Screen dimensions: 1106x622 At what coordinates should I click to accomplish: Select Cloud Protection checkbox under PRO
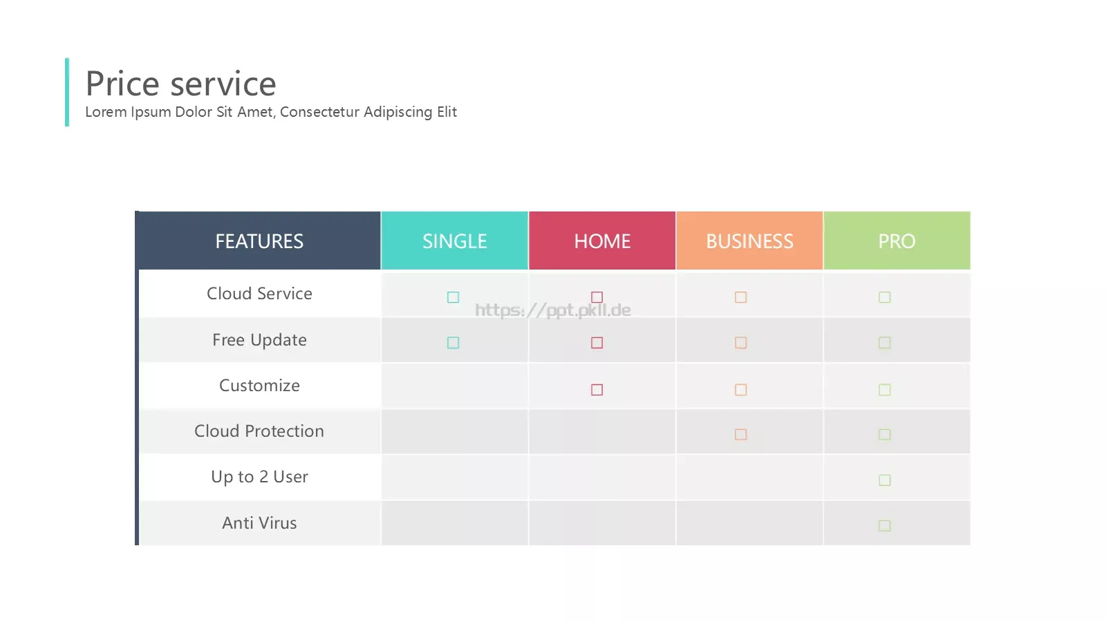tap(885, 435)
